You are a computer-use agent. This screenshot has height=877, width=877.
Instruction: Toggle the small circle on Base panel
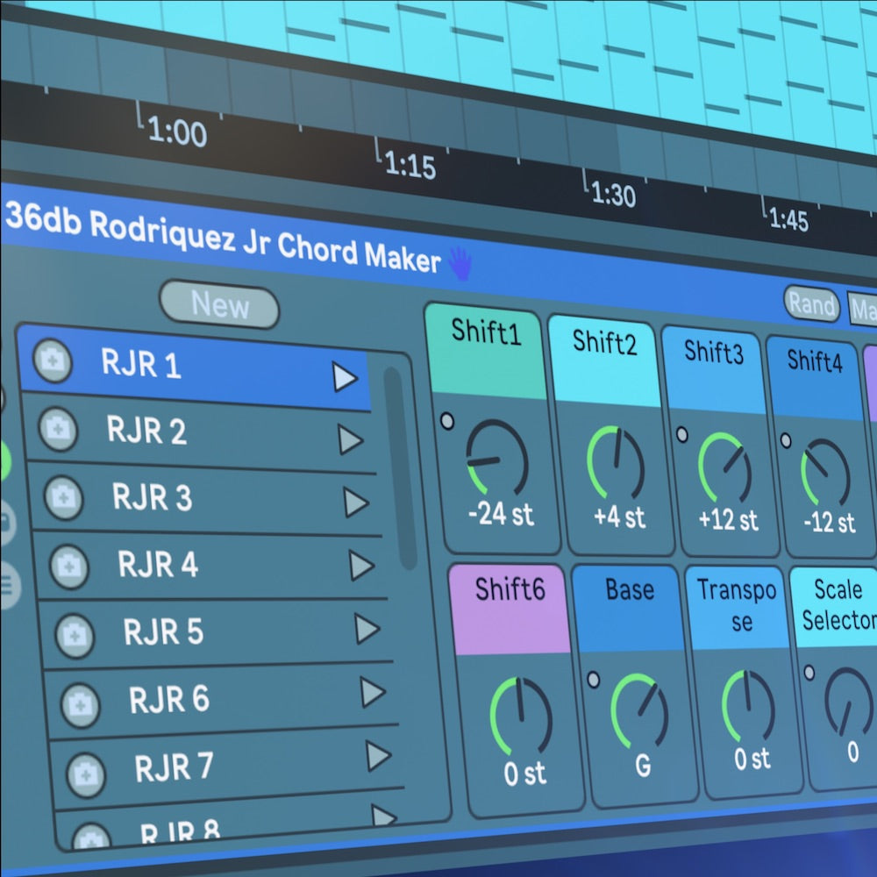(x=594, y=679)
